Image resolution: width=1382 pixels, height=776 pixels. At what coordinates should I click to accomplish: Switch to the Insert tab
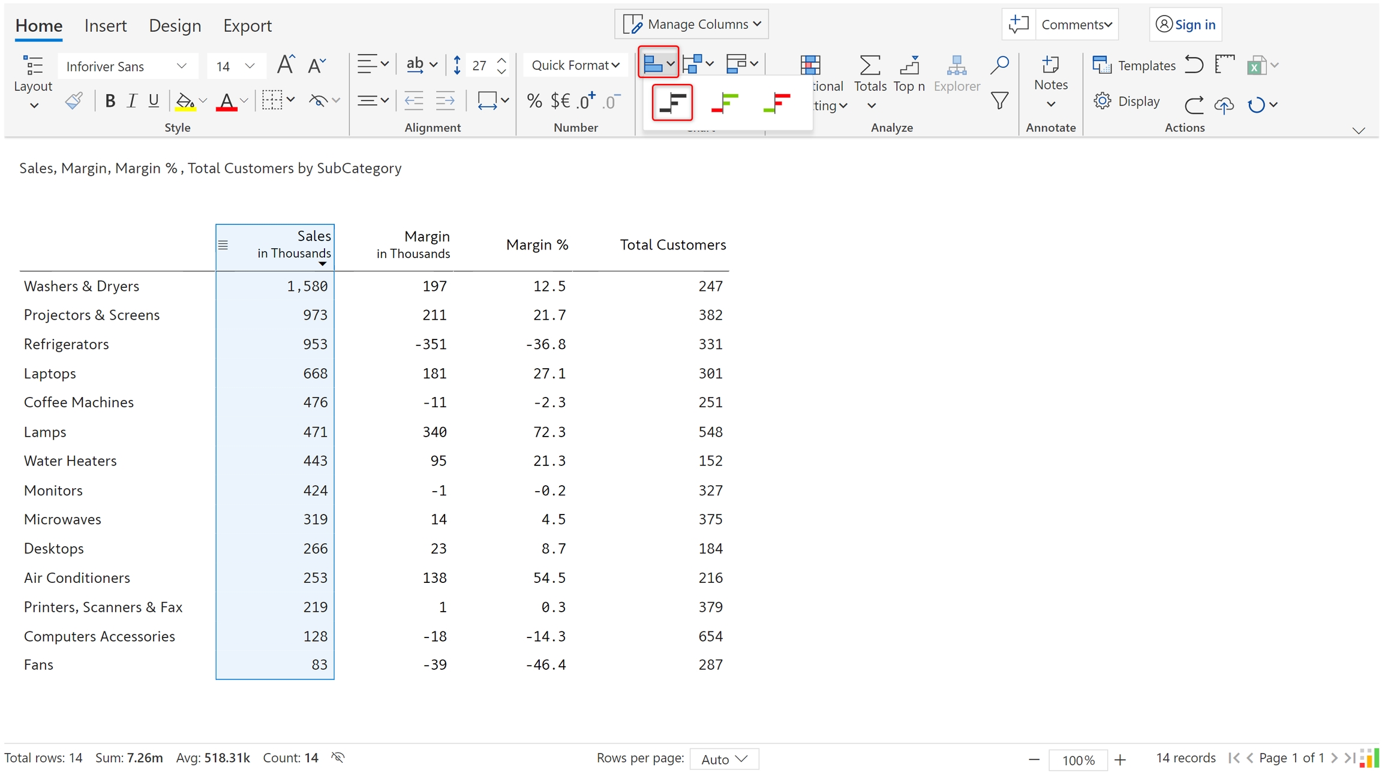click(x=106, y=25)
